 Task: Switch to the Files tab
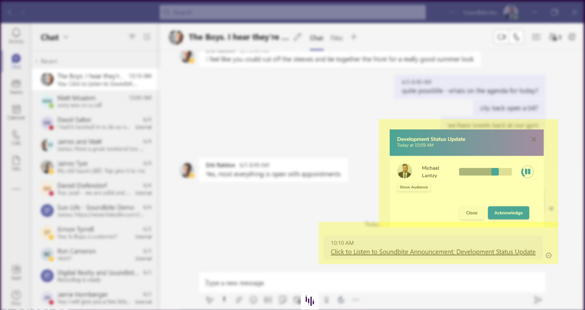pos(336,38)
